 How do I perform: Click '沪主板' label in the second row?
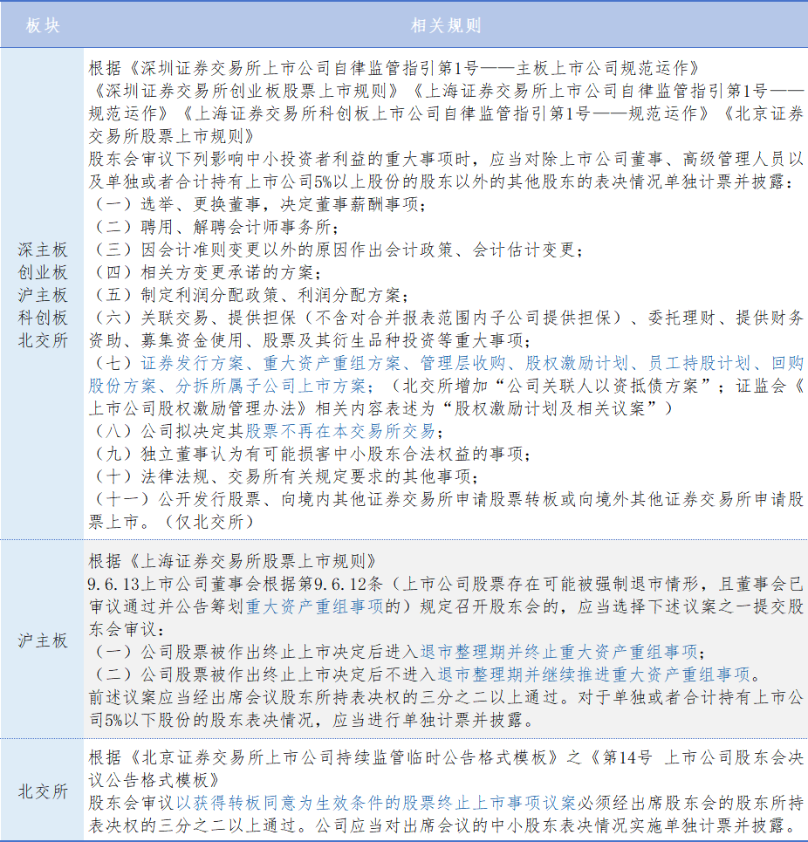click(x=43, y=640)
